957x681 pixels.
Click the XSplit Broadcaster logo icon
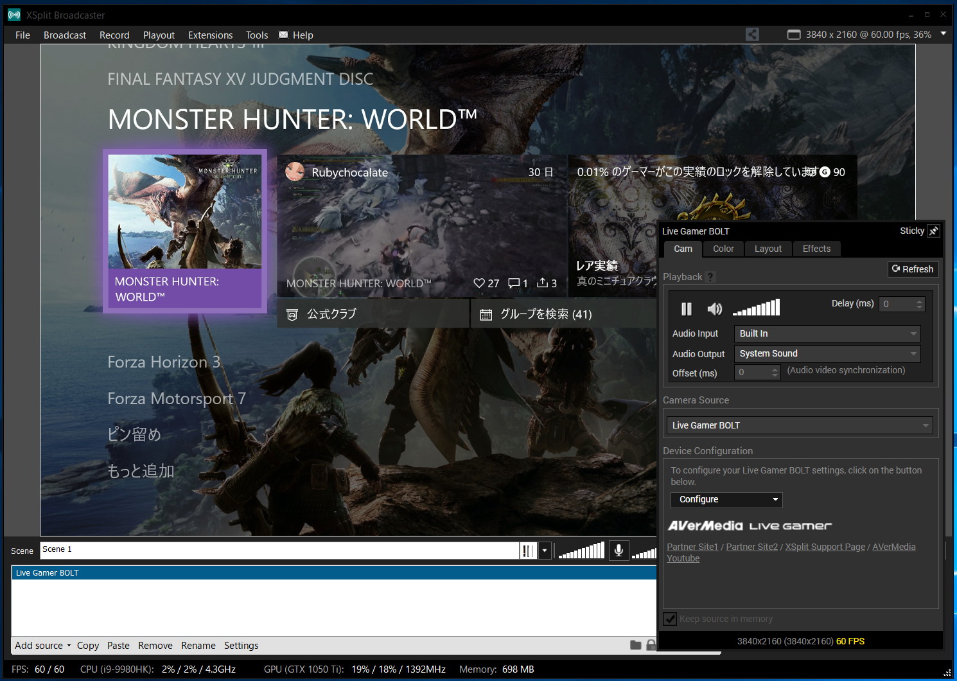tap(14, 15)
